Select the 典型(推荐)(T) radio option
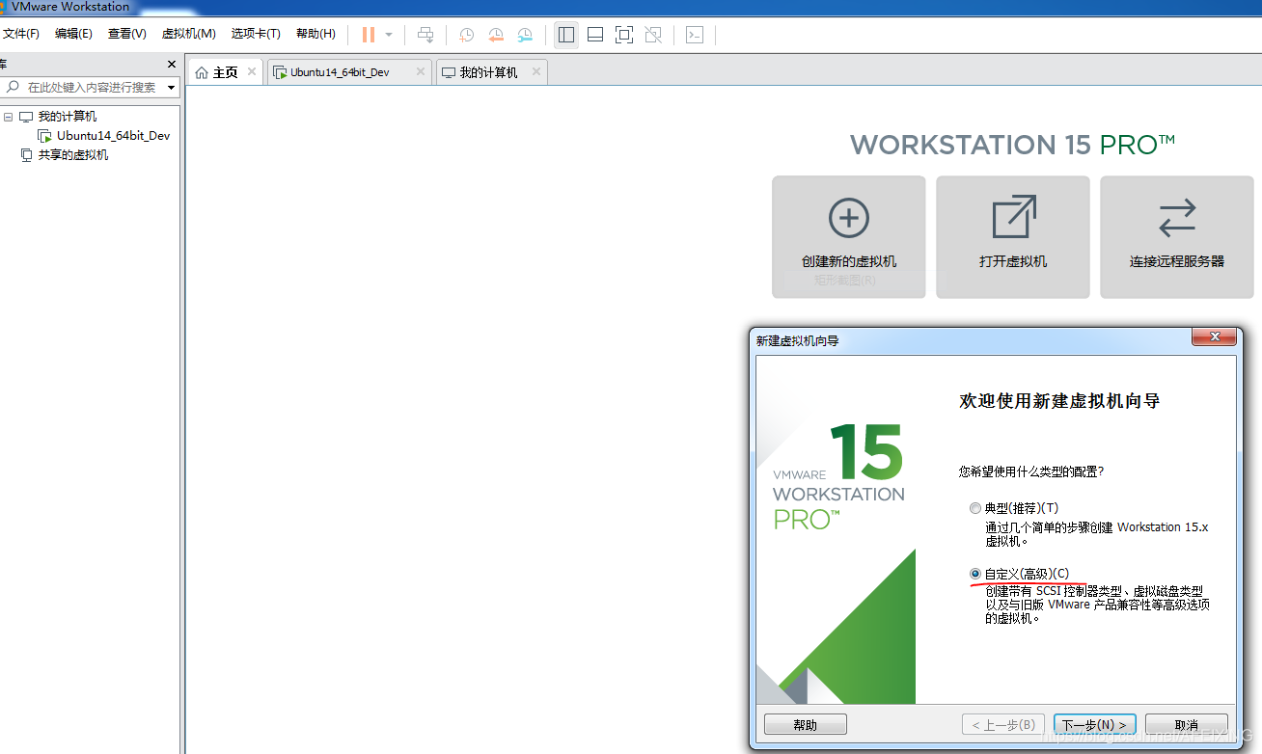Viewport: 1262px width, 754px height. pyautogui.click(x=975, y=508)
